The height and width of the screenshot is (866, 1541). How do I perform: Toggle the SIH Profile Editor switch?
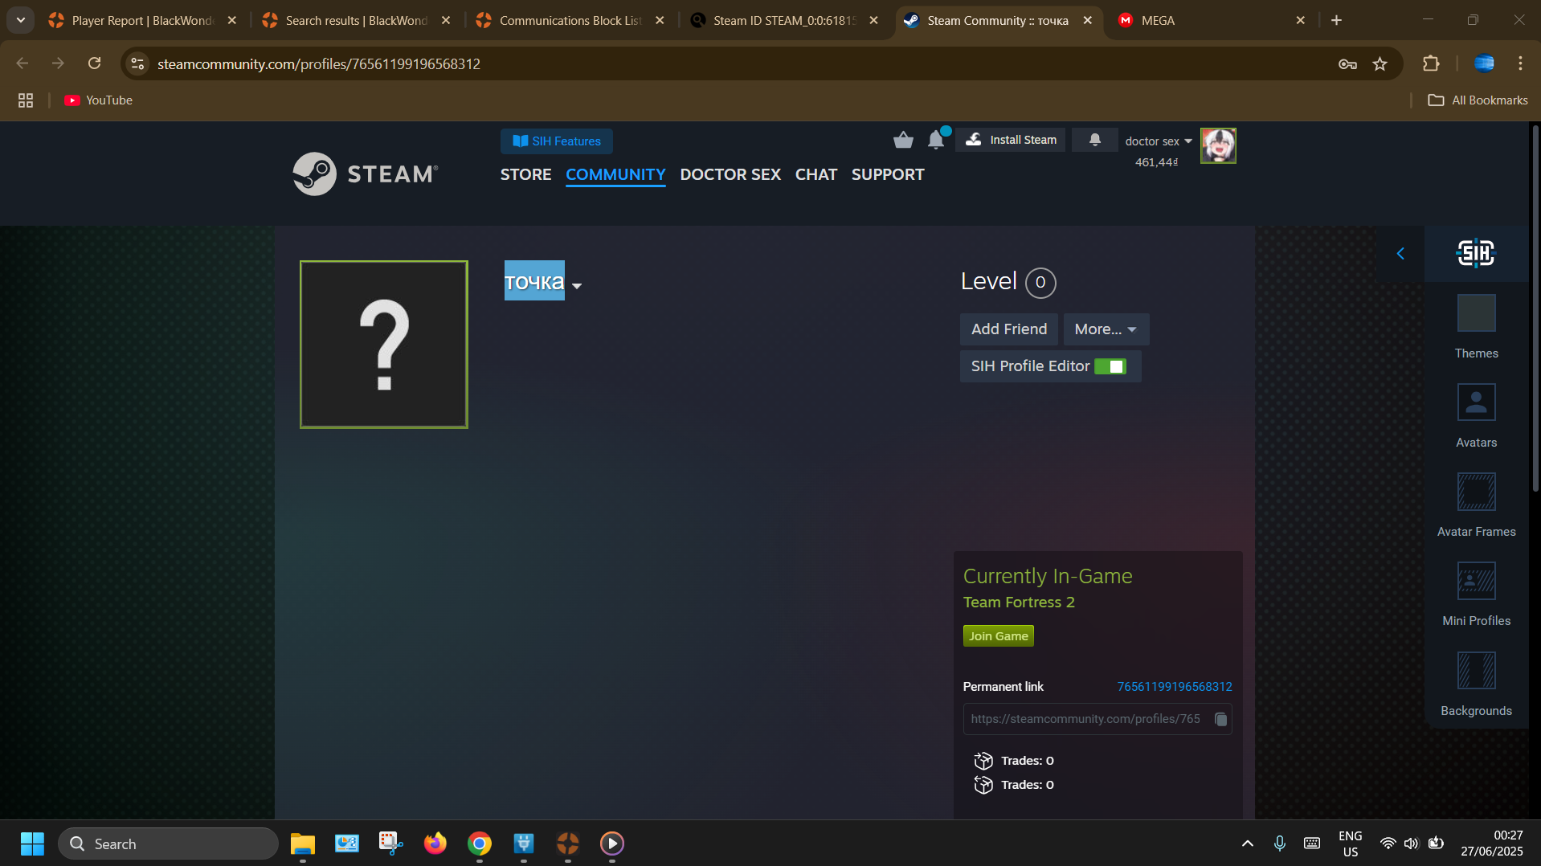(1110, 366)
